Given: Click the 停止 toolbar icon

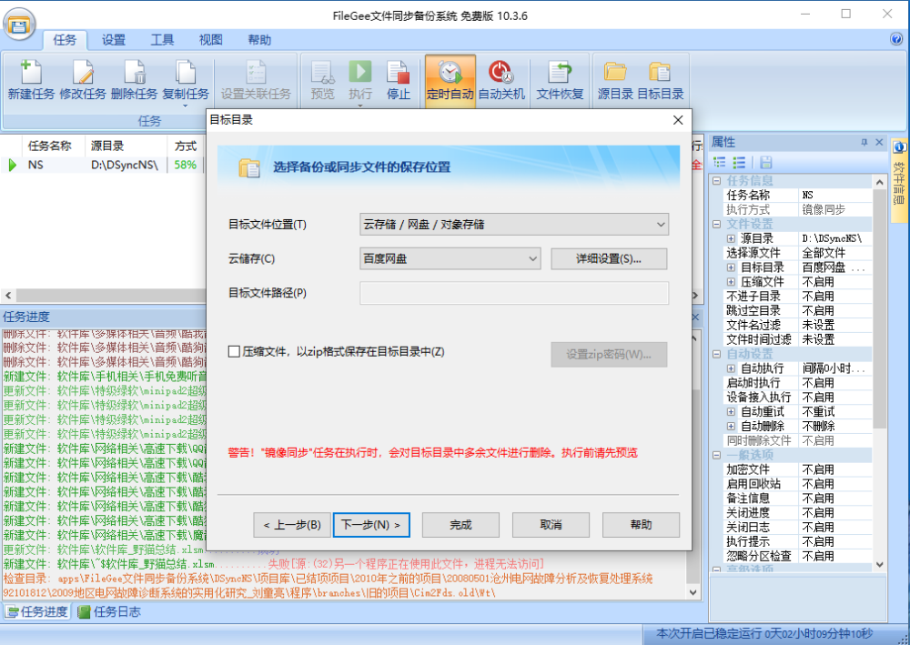Looking at the screenshot, I should point(399,79).
